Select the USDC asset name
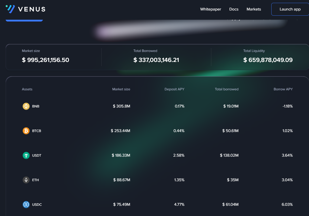 [37, 204]
